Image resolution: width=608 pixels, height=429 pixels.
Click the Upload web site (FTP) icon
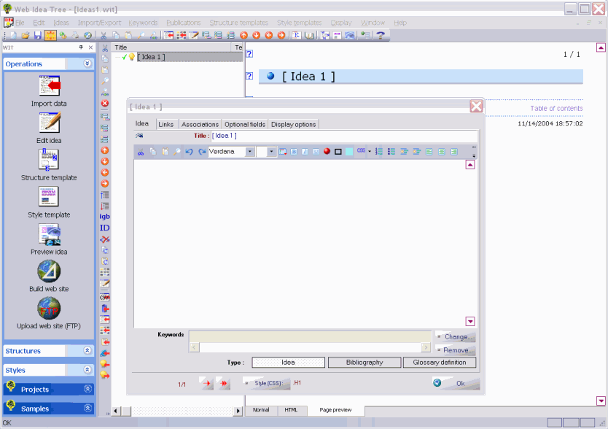pos(49,308)
